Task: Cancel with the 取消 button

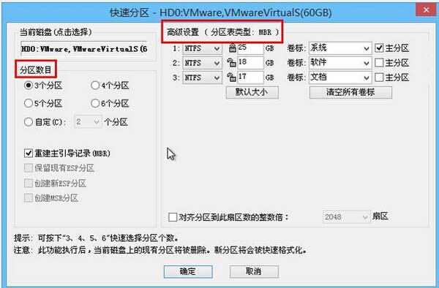Action: (x=254, y=271)
